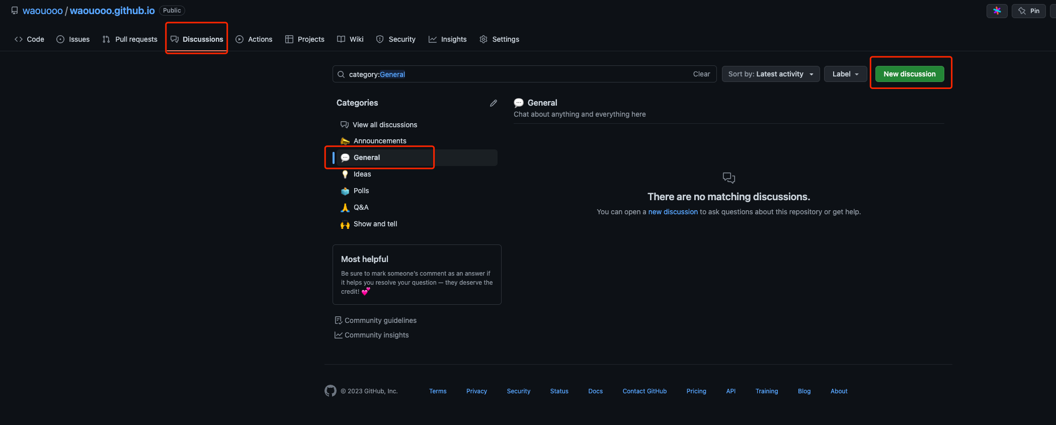Open the Status footer link
The height and width of the screenshot is (425, 1056).
pos(559,391)
